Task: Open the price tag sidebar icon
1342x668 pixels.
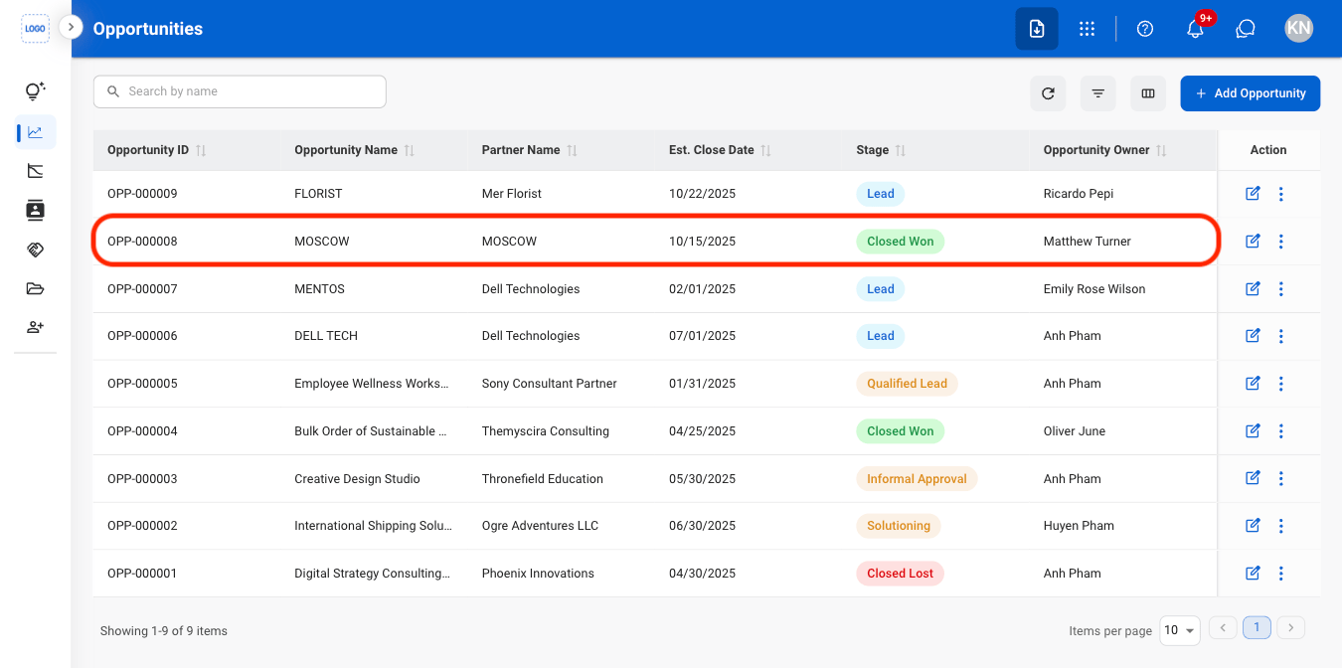Action: (x=35, y=250)
